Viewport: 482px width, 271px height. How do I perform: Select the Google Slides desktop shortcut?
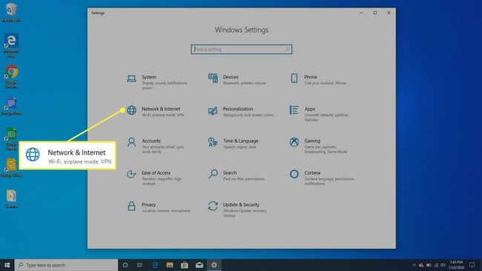[x=11, y=168]
